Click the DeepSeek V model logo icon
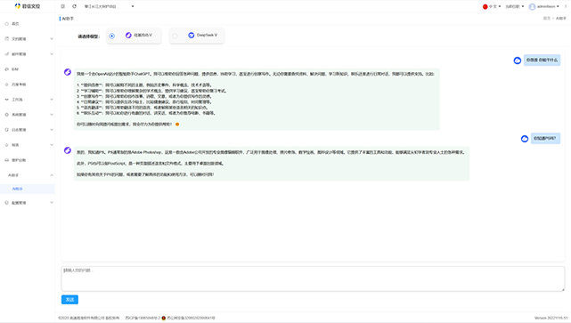 click(x=192, y=36)
